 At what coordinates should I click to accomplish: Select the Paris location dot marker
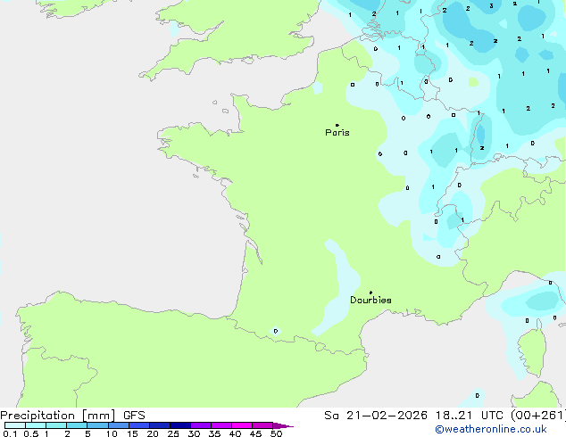click(x=337, y=125)
